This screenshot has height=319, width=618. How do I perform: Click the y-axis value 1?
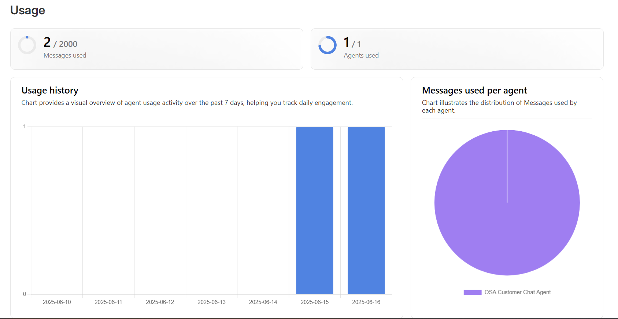[x=25, y=126]
